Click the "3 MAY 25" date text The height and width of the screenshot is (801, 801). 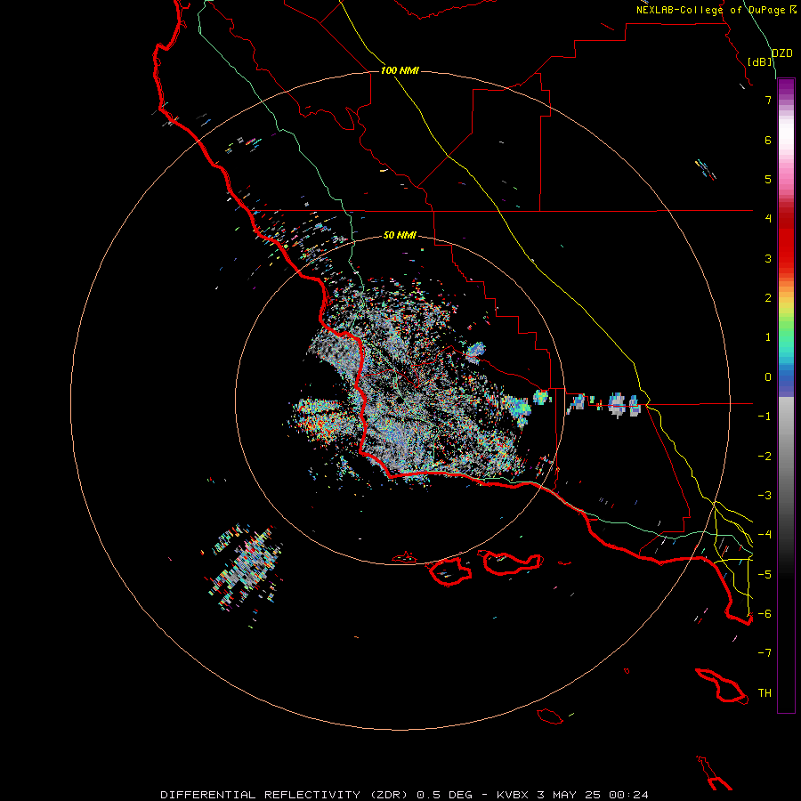pos(570,795)
